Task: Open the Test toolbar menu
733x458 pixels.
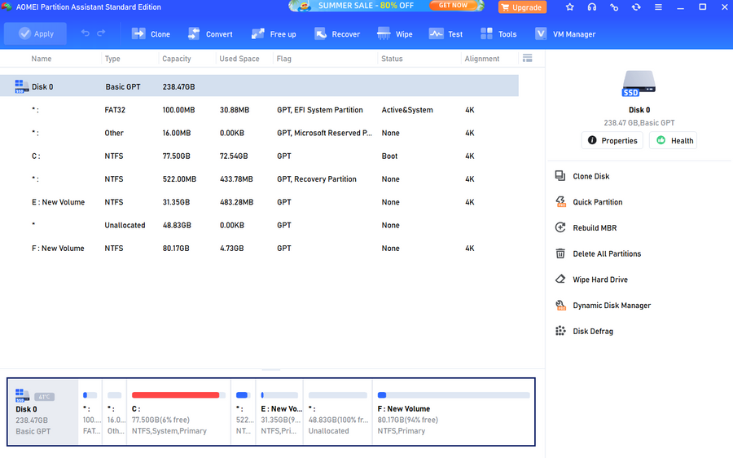Action: [446, 33]
